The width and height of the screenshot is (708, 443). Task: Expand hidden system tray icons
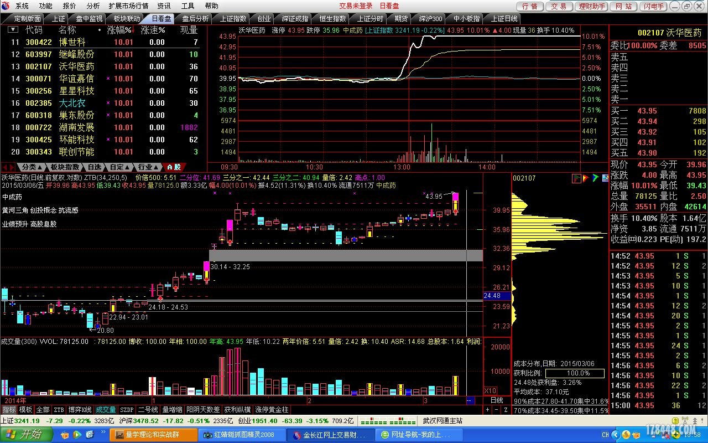point(616,435)
